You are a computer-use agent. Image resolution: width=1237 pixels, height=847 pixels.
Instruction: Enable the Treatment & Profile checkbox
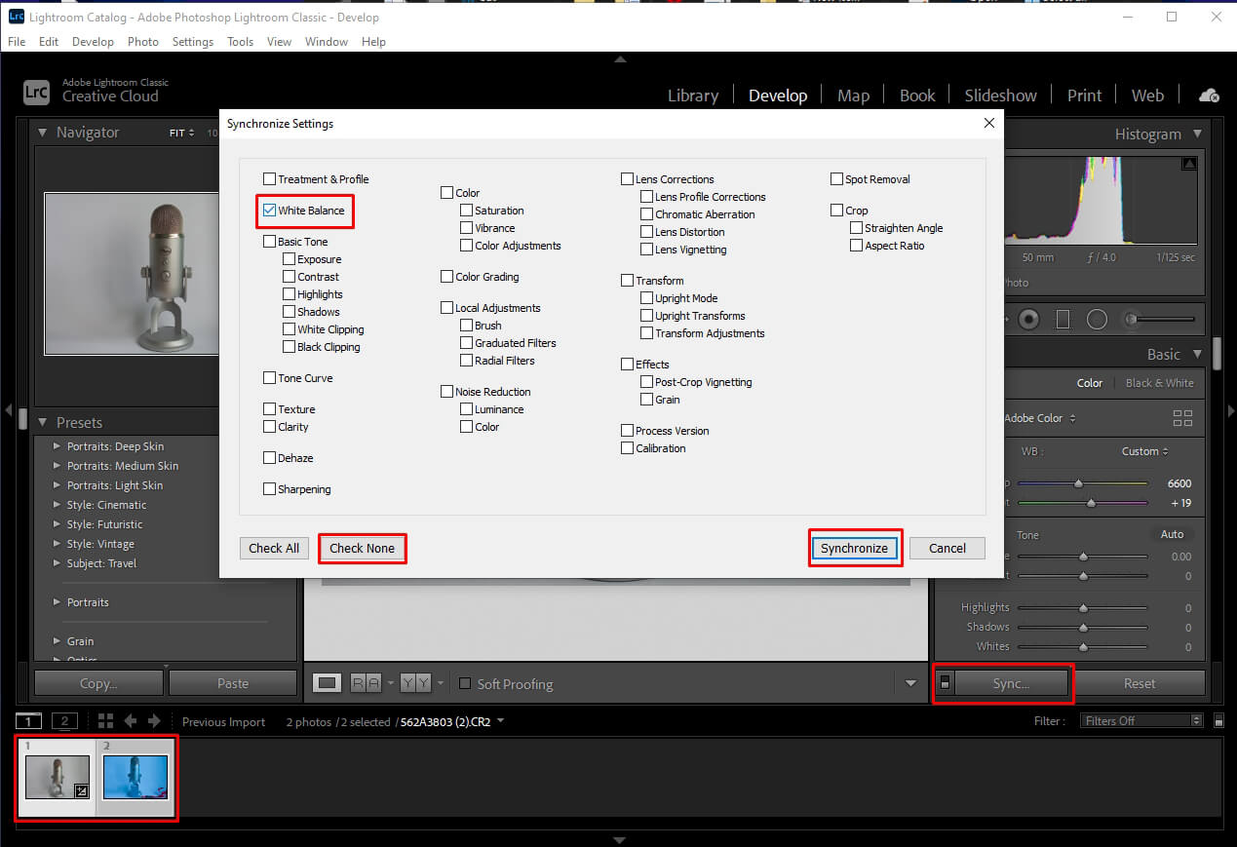(x=269, y=178)
